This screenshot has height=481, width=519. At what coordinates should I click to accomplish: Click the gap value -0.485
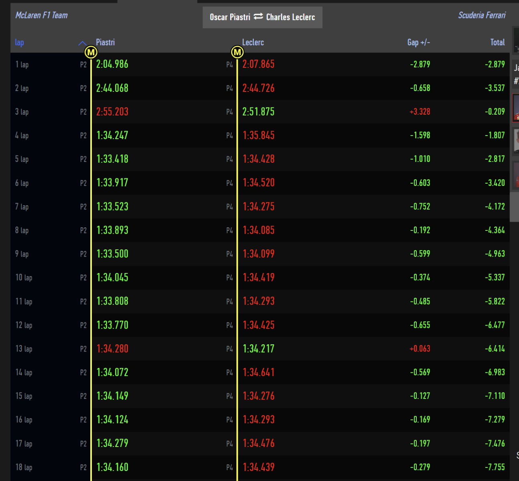click(x=420, y=301)
